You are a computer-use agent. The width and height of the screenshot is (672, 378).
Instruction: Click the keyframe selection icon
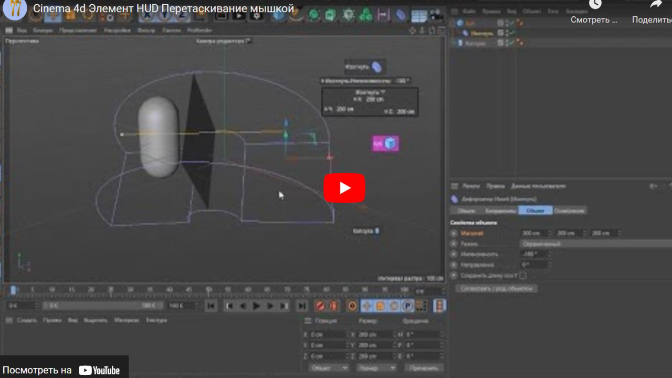pos(352,306)
